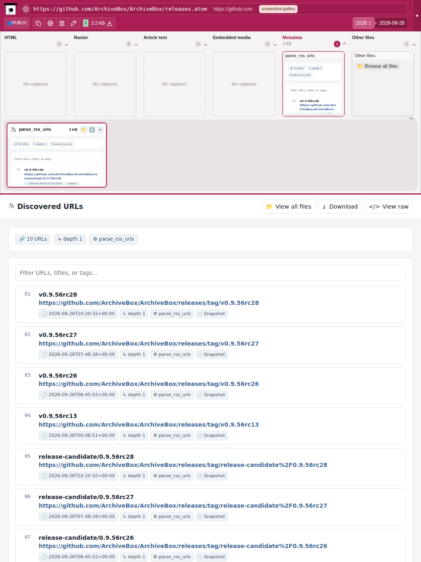Click the green 1 badge in toolbar
Viewport: 421px width, 562px height.
86,23
